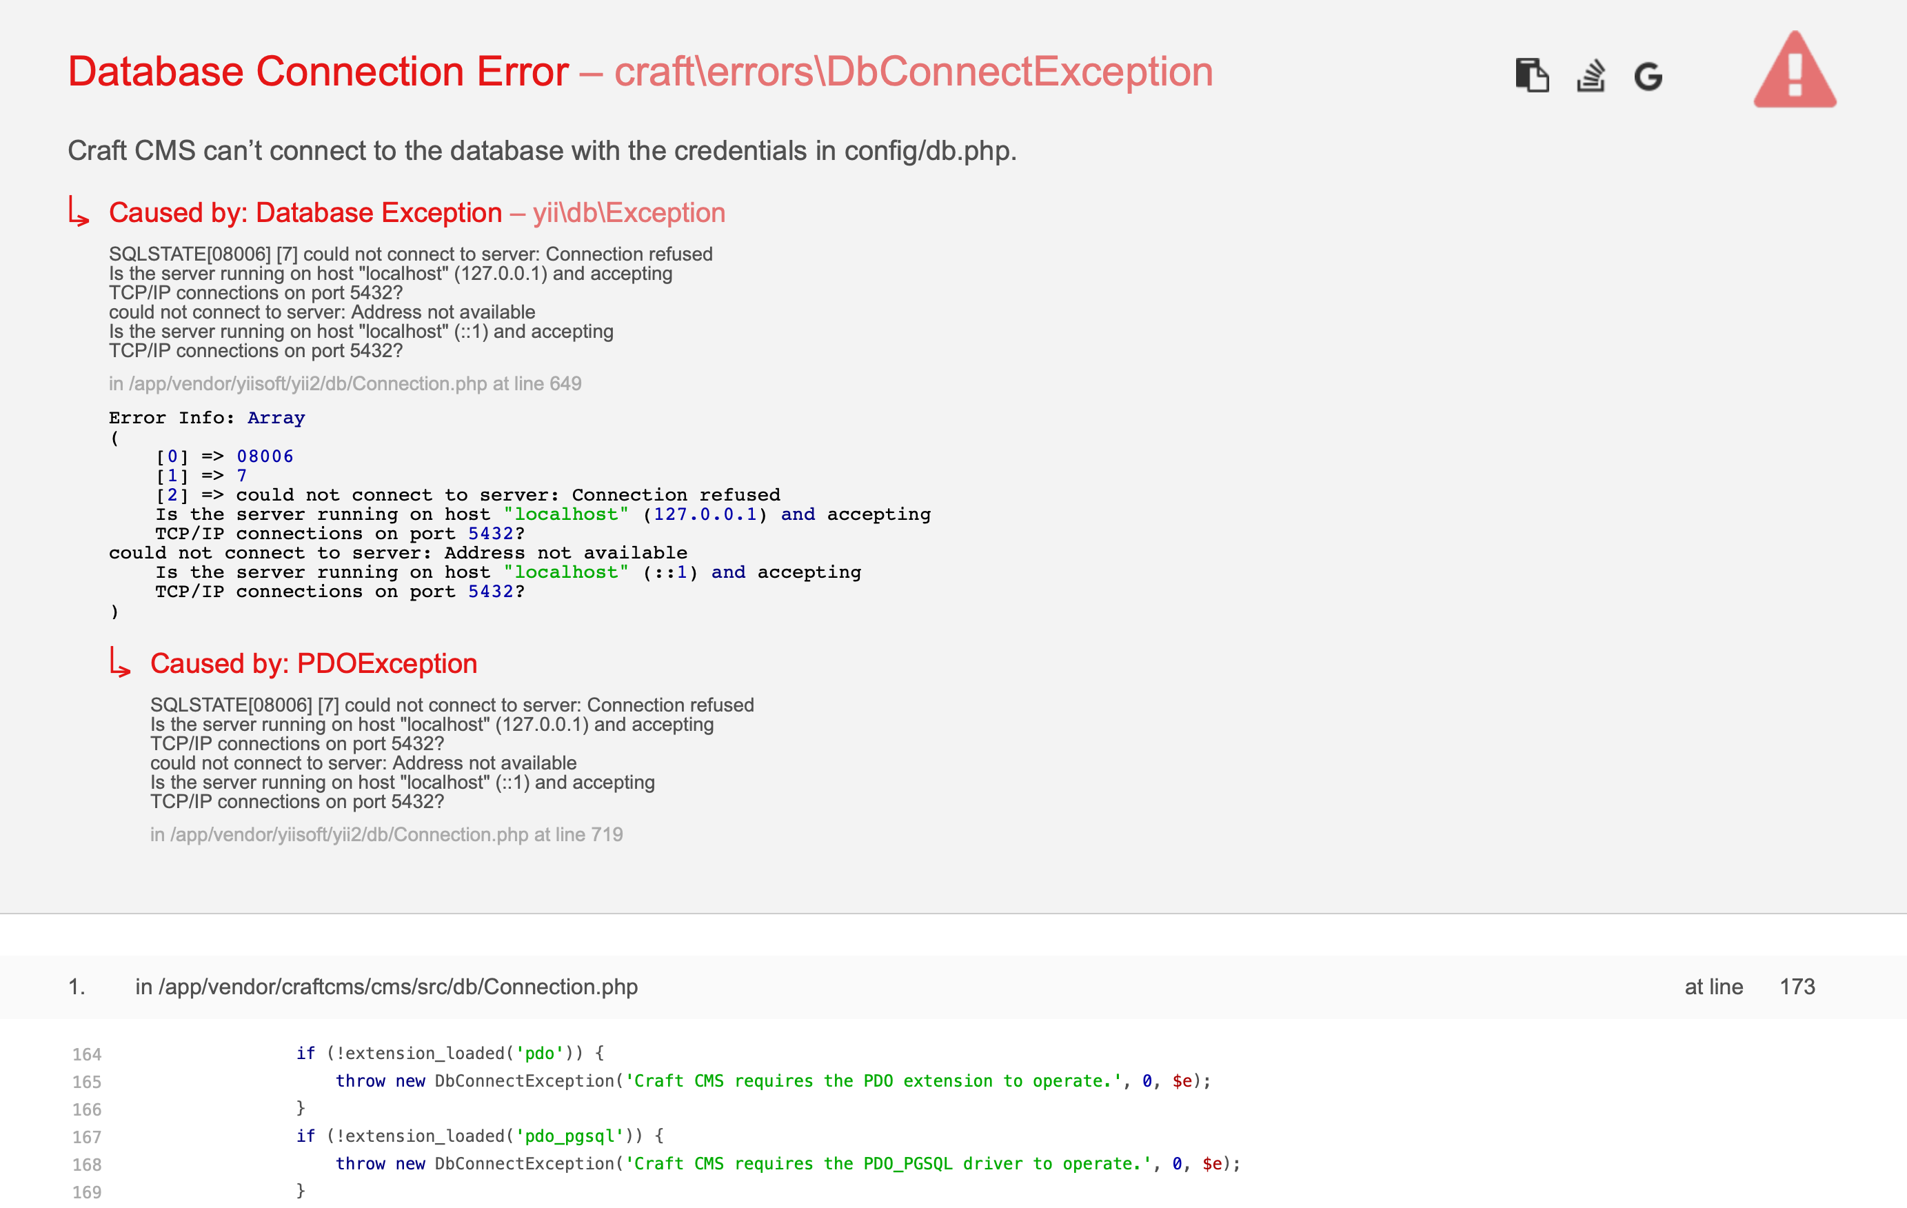1907x1208 pixels.
Task: Click arrow icon beside Caused by: PDOException
Action: [119, 662]
